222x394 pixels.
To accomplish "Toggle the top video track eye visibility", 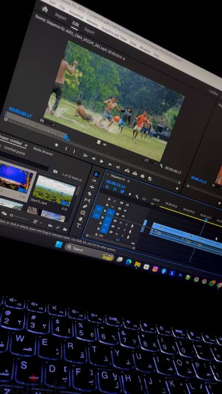I will [x=127, y=205].
